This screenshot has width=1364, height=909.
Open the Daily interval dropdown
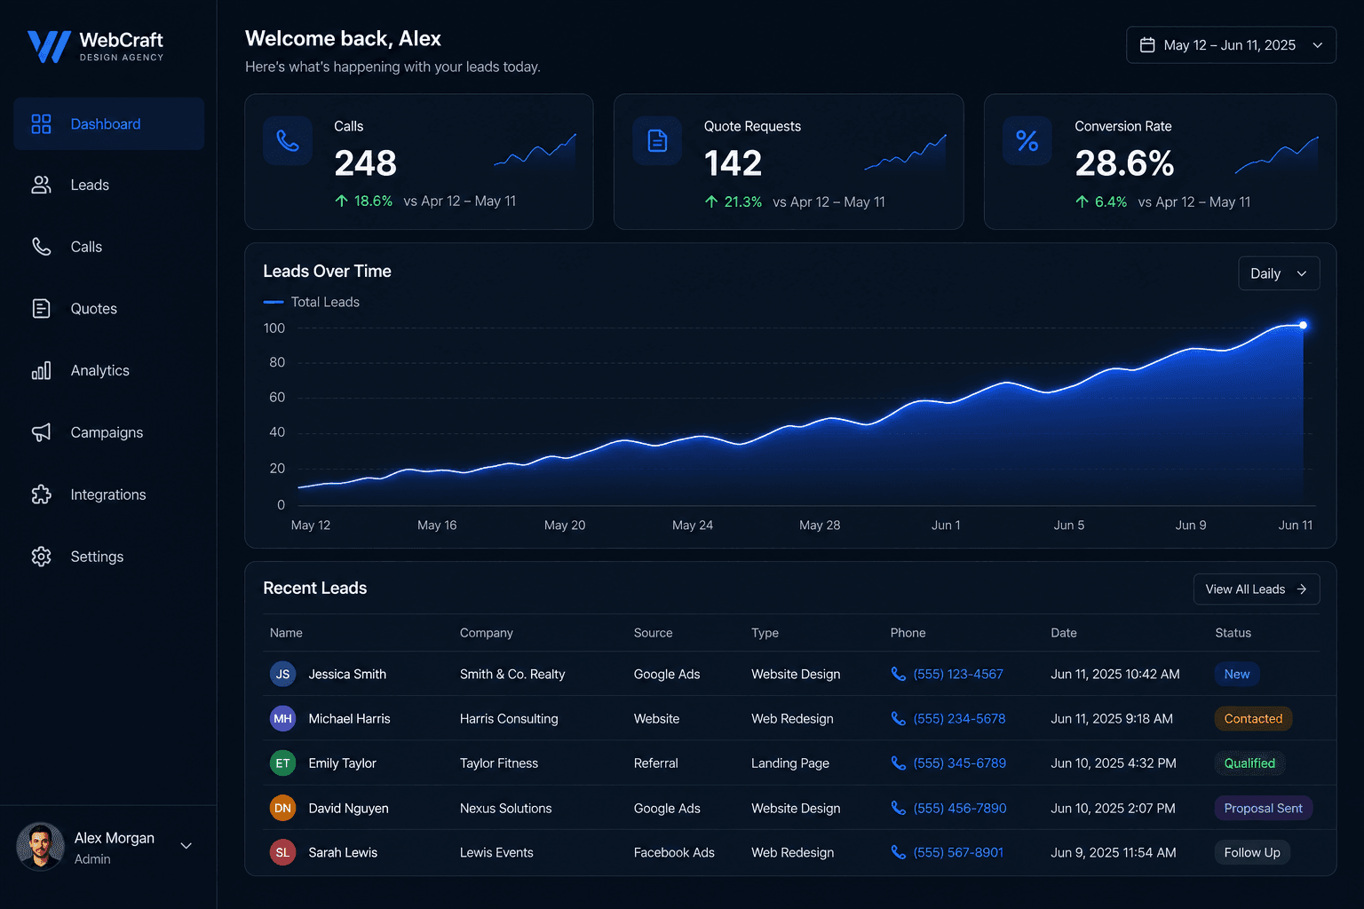click(x=1279, y=273)
